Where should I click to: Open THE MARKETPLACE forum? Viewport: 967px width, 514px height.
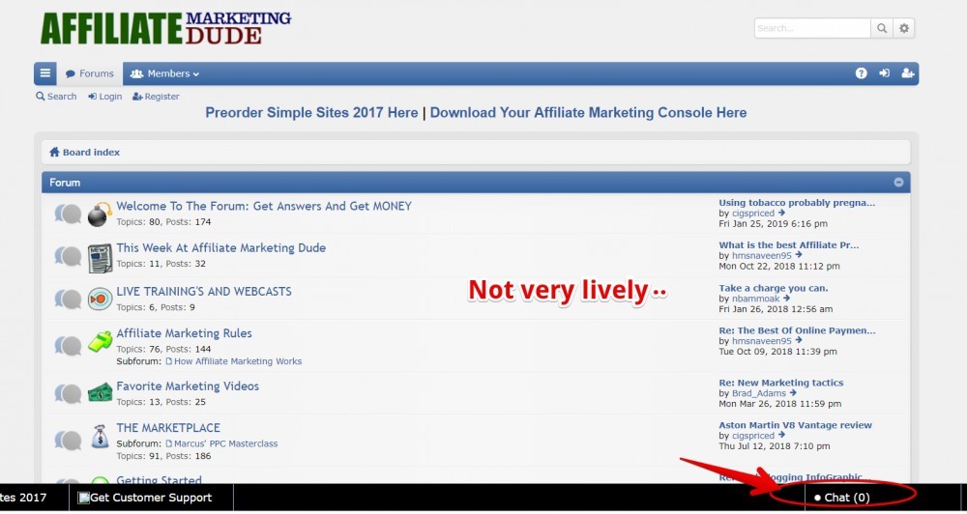(x=168, y=427)
